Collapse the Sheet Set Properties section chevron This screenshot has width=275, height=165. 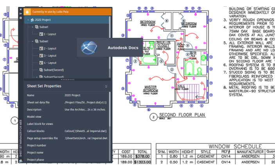pos(106,87)
